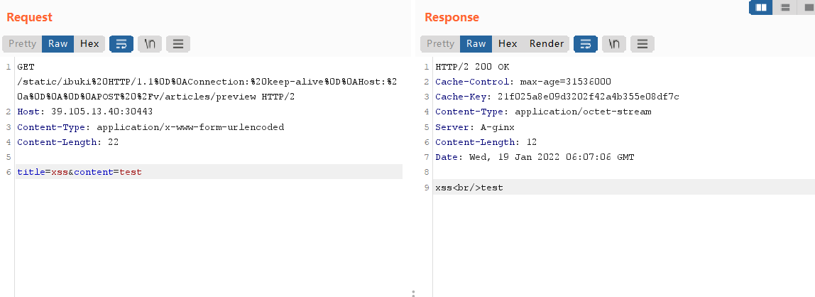Show non-printable characters in Request panel
The height and width of the screenshot is (297, 815).
pos(149,44)
